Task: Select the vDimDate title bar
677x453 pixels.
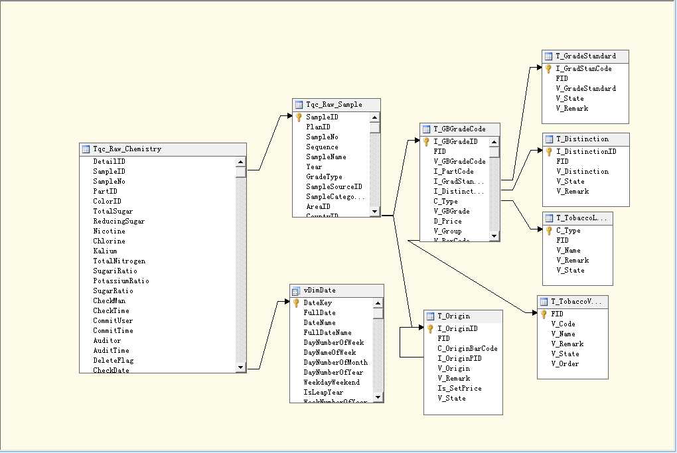Action: (337, 291)
